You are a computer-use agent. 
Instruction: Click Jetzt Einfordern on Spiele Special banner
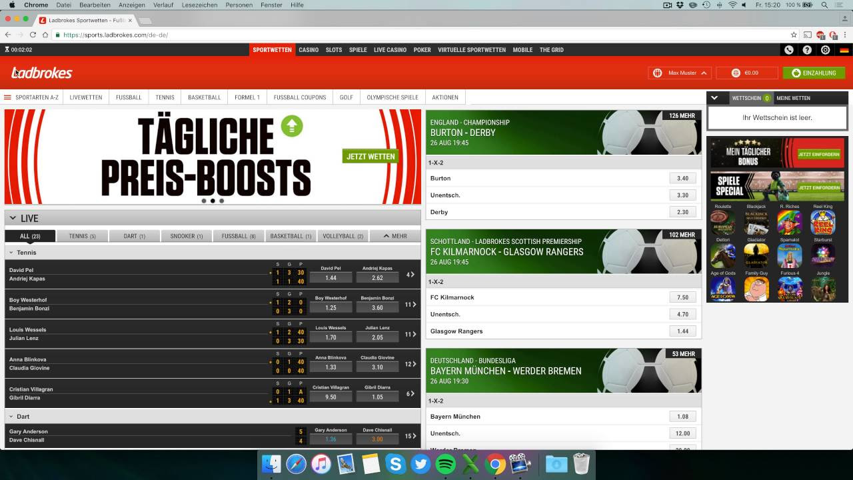(819, 187)
